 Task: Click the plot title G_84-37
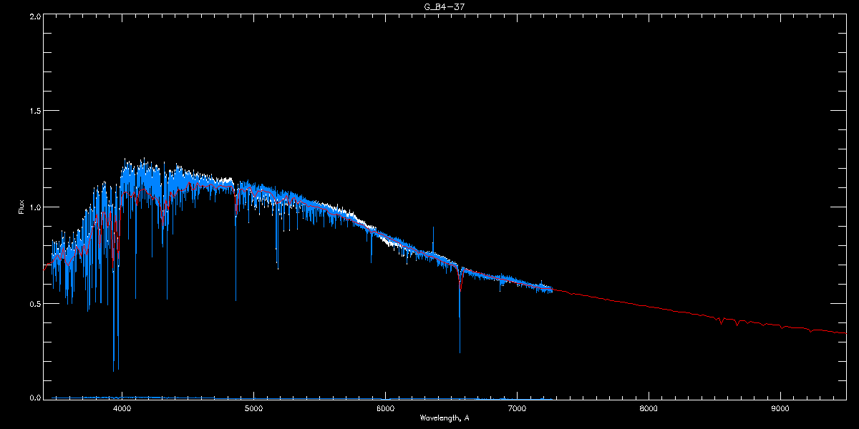click(446, 7)
